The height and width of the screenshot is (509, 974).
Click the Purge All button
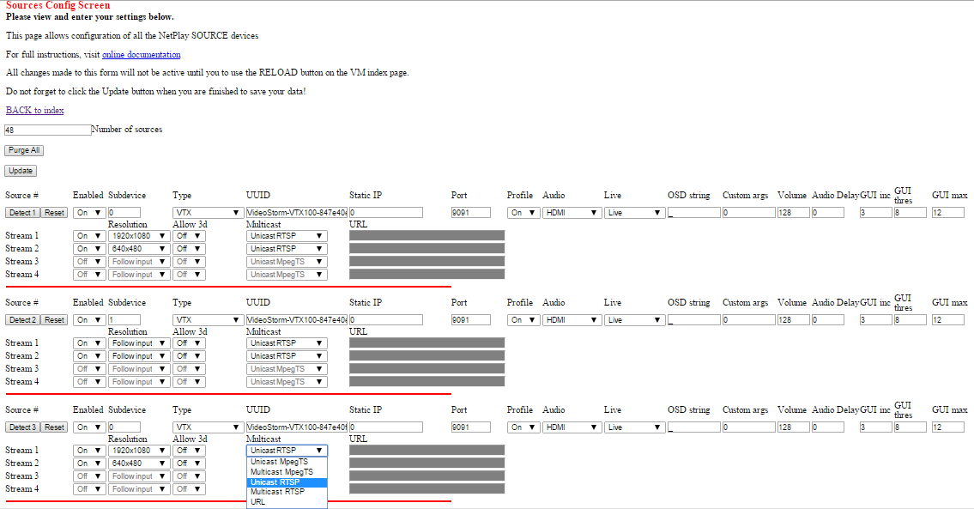click(x=23, y=150)
